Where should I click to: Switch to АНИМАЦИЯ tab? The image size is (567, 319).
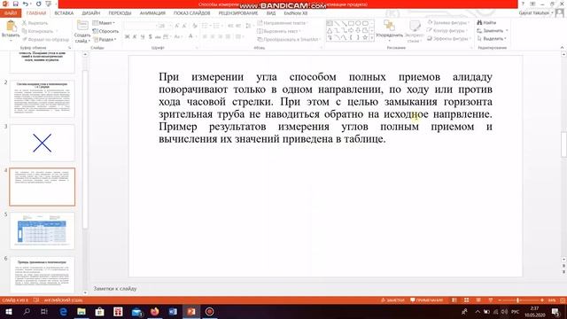tap(152, 13)
